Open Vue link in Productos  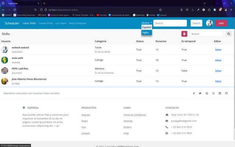[x=84, y=127]
